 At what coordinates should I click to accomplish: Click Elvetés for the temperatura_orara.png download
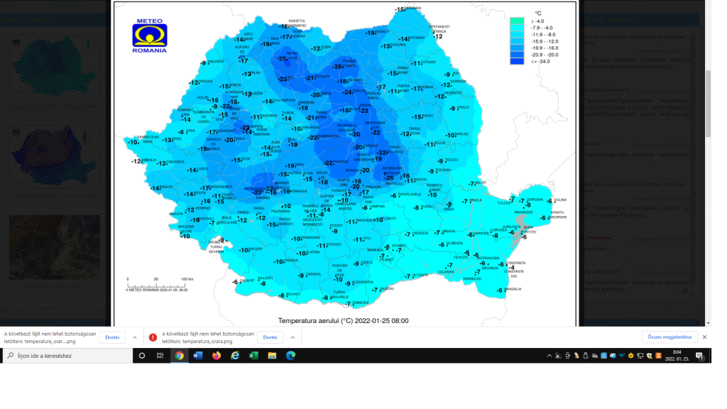(x=270, y=337)
